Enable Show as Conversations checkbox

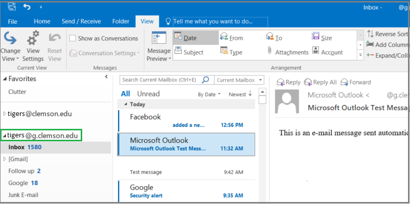[72, 38]
